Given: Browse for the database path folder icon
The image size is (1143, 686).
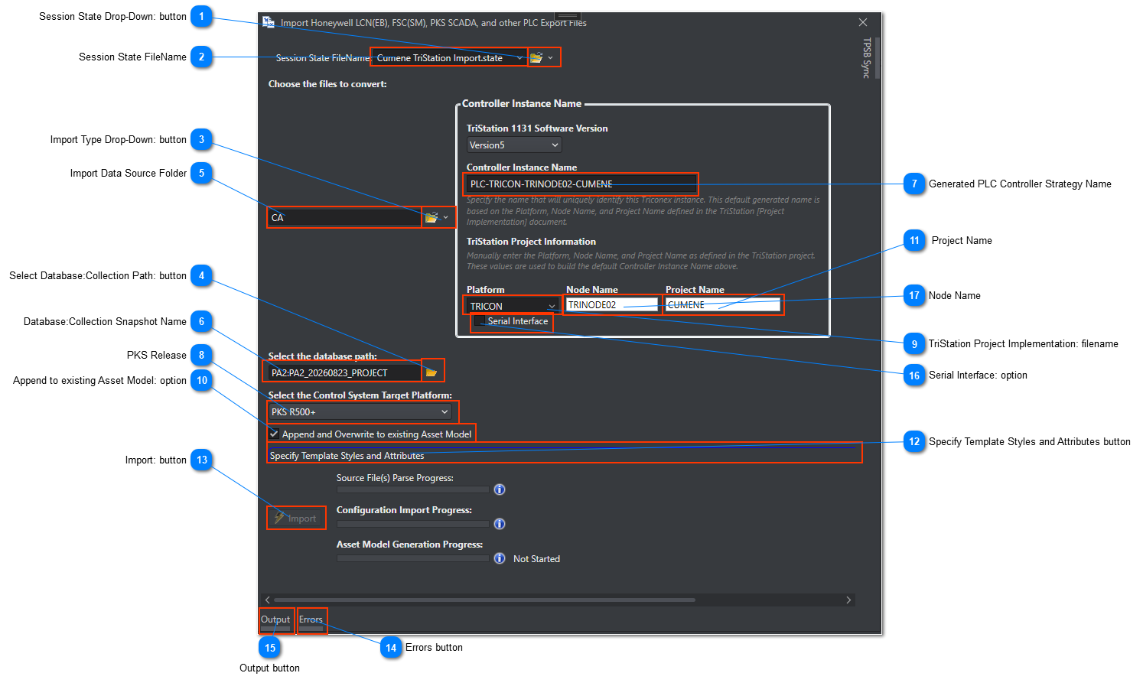Looking at the screenshot, I should click(x=431, y=372).
